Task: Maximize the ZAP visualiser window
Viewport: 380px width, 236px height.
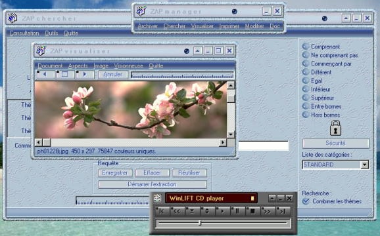Action: pos(218,50)
